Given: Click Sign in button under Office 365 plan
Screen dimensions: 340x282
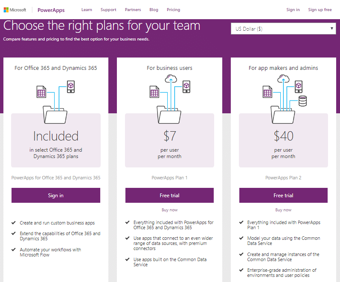Looking at the screenshot, I should click(x=55, y=196).
